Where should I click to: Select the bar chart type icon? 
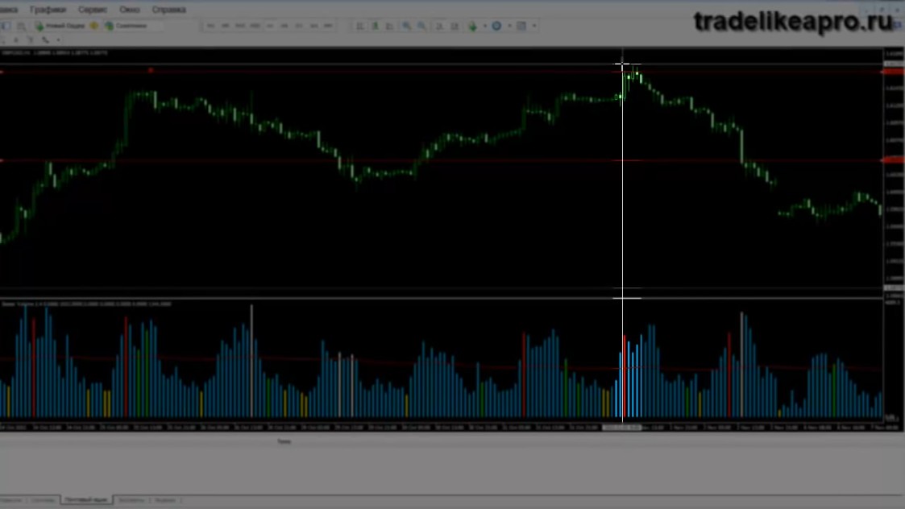click(360, 26)
